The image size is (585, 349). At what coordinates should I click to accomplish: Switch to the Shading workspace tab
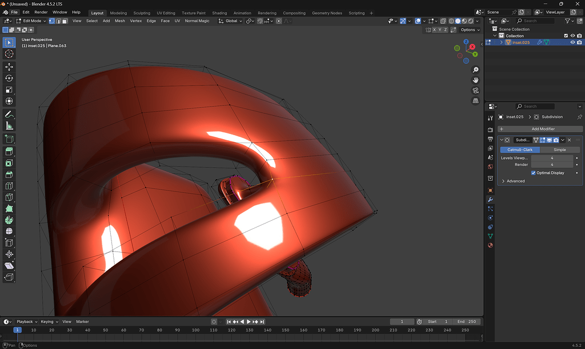tap(219, 13)
